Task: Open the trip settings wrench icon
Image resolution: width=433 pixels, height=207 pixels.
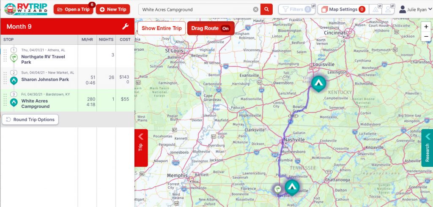Action: tap(125, 27)
